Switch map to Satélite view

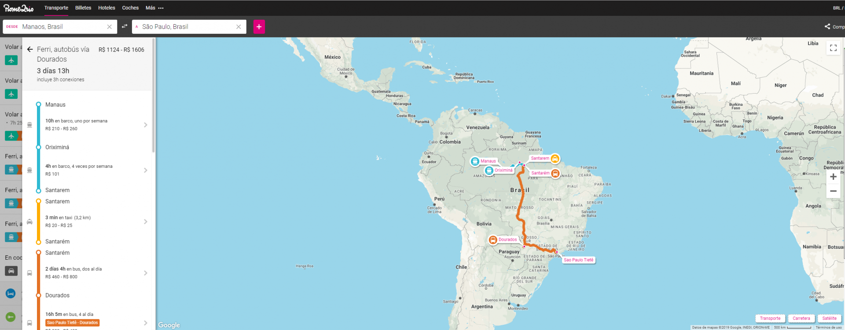[x=830, y=319]
